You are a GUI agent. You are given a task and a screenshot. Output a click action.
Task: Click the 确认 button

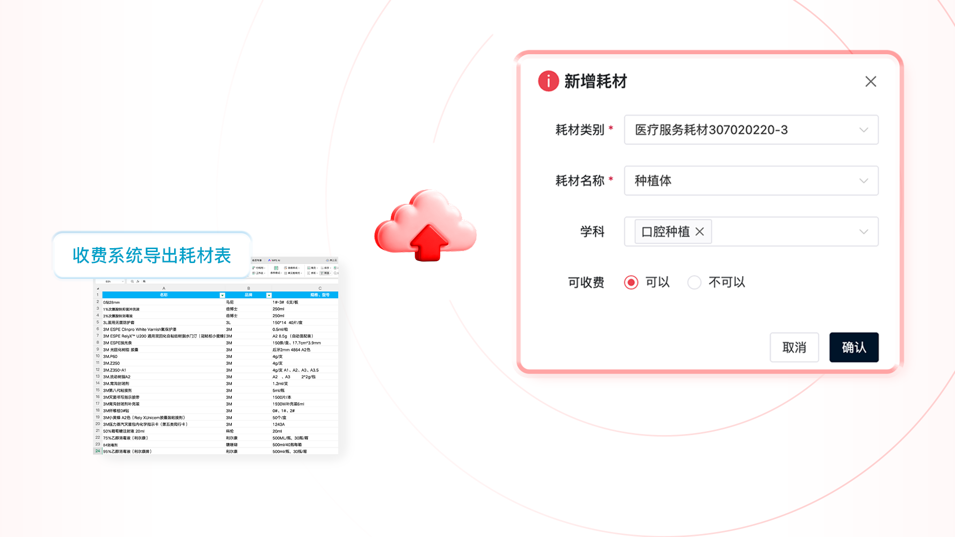(854, 347)
